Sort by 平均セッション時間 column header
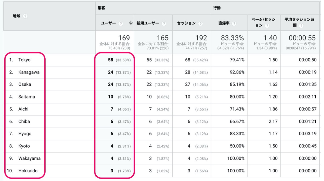Screen dimensions: 324x181 [299, 22]
